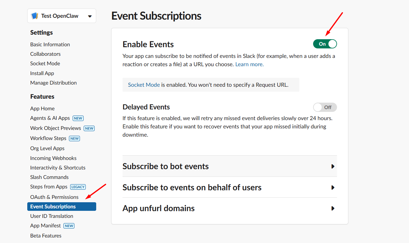This screenshot has height=243, width=409.
Task: Turn off the Enable Events toggle
Action: 325,44
